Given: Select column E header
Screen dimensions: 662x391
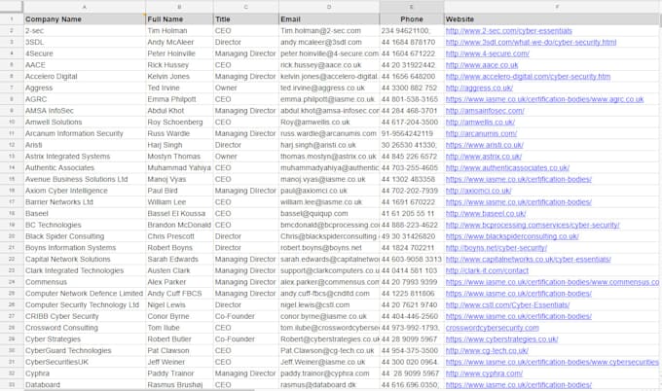Looking at the screenshot, I should pos(412,7).
